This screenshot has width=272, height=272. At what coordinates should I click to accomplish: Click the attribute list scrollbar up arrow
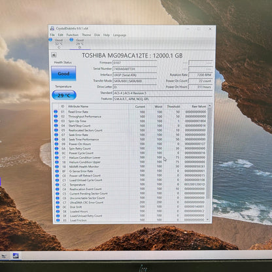click(x=209, y=106)
